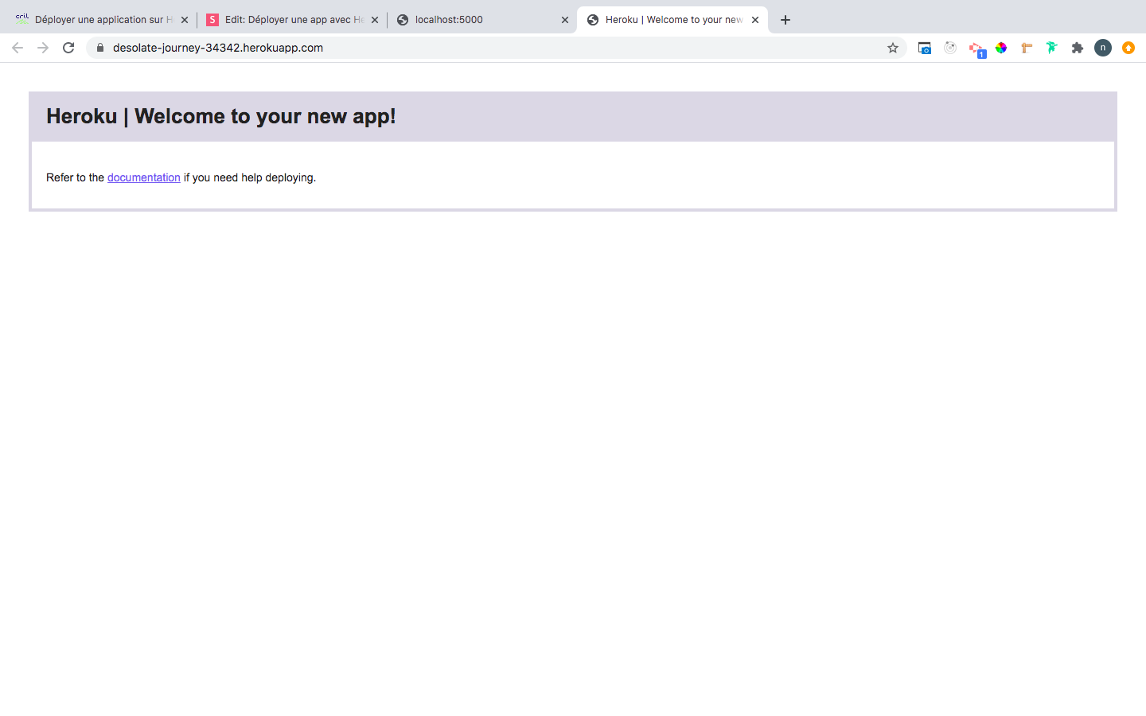
Task: Open the color wheel extension
Action: tap(1001, 48)
